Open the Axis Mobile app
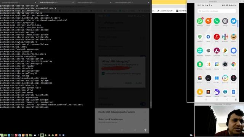Image resolution: width=244 pixels, height=137 pixels. pos(217,51)
